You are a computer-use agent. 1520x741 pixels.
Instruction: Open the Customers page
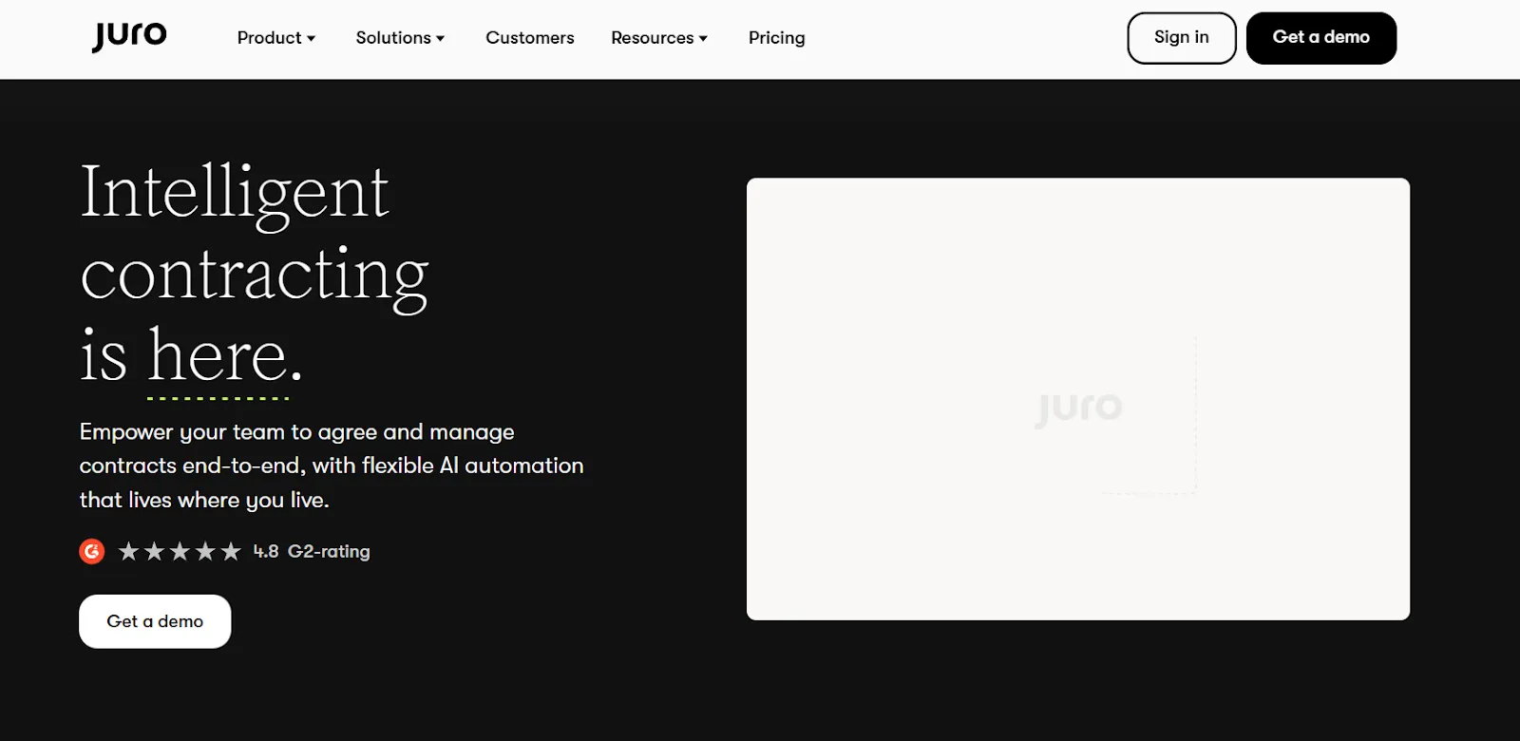click(x=530, y=38)
